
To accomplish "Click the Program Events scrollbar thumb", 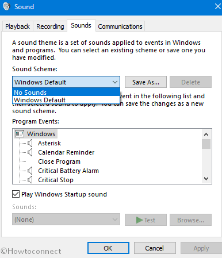I will coord(206,144).
